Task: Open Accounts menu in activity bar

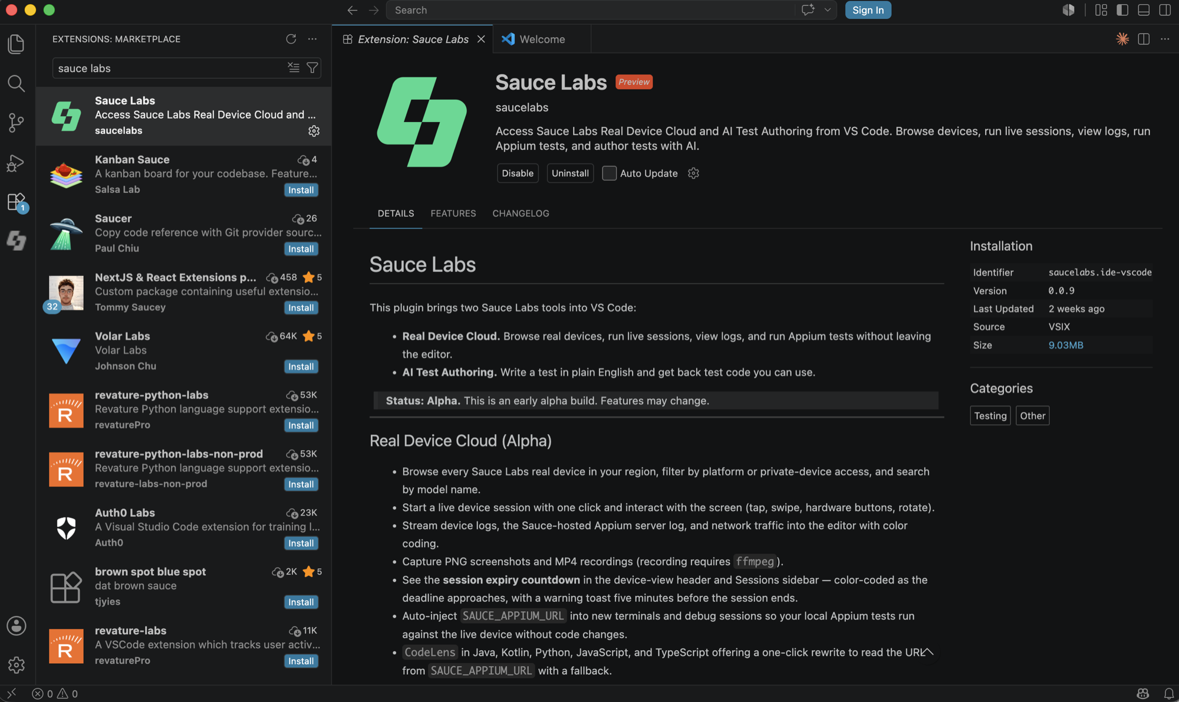Action: 17,626
